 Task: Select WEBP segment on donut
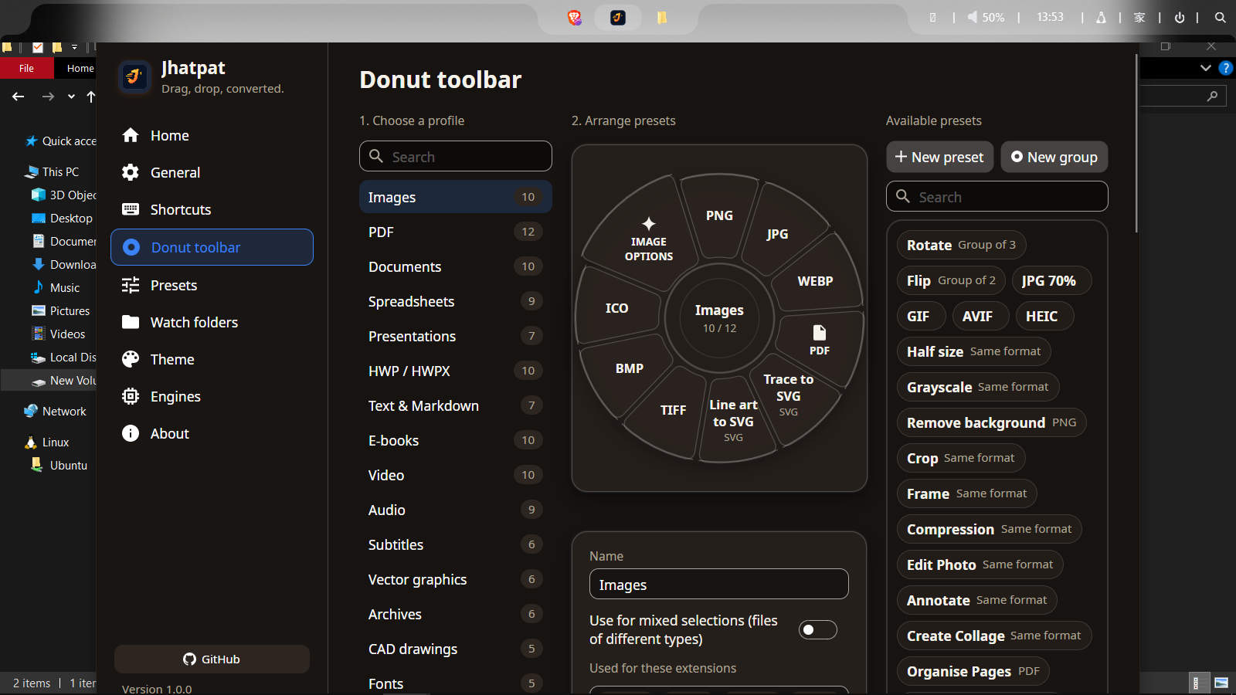[x=815, y=281]
